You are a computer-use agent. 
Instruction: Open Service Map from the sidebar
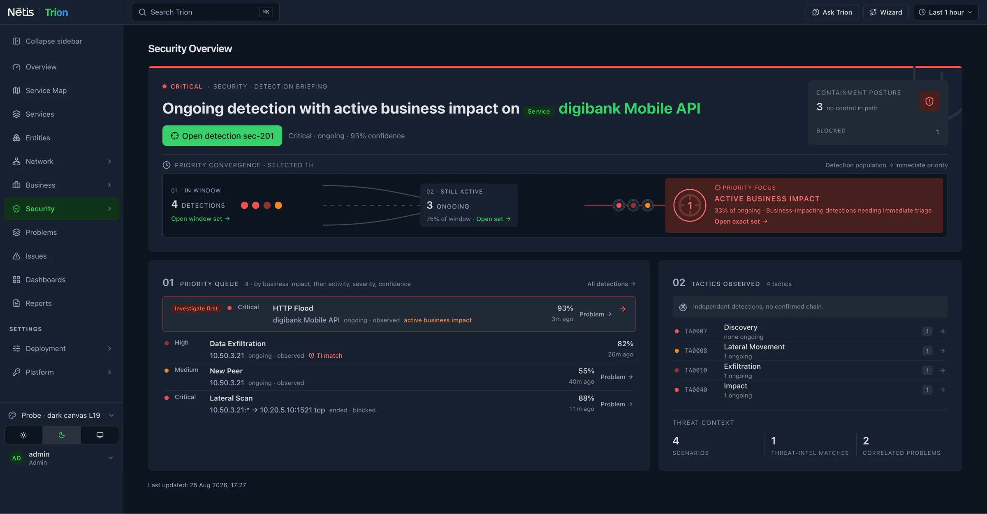click(x=62, y=90)
